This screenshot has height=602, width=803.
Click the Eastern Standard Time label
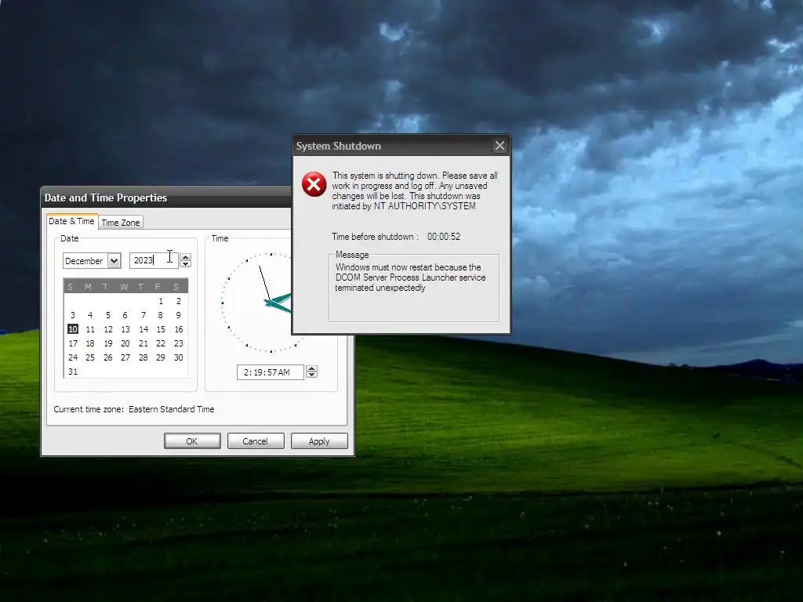coord(171,409)
